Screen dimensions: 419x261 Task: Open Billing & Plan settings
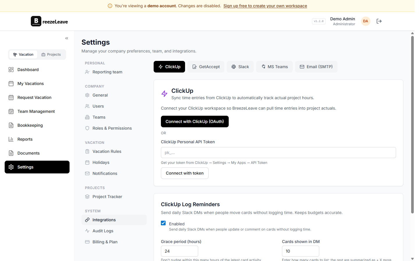114,242
